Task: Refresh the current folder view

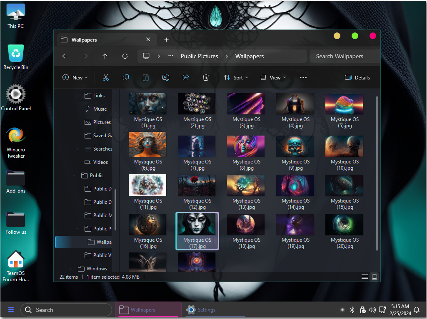Action: (125, 56)
